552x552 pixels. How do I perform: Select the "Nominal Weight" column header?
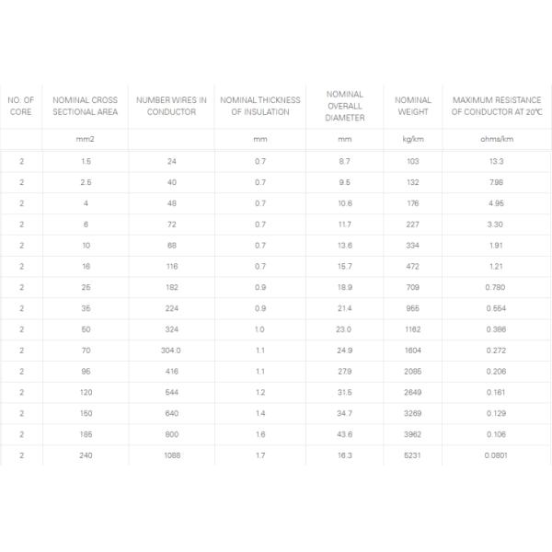coord(413,106)
